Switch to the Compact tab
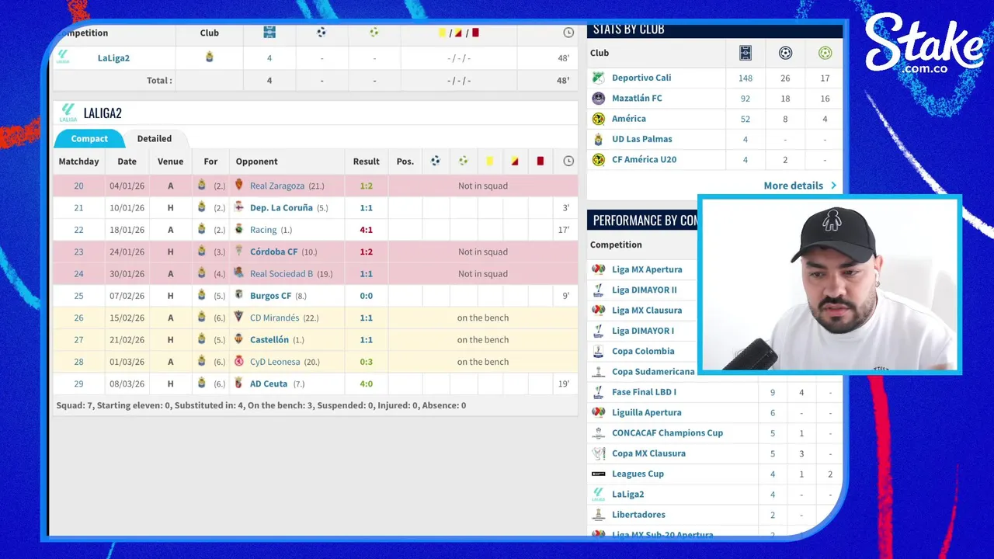This screenshot has width=994, height=559. click(x=89, y=139)
